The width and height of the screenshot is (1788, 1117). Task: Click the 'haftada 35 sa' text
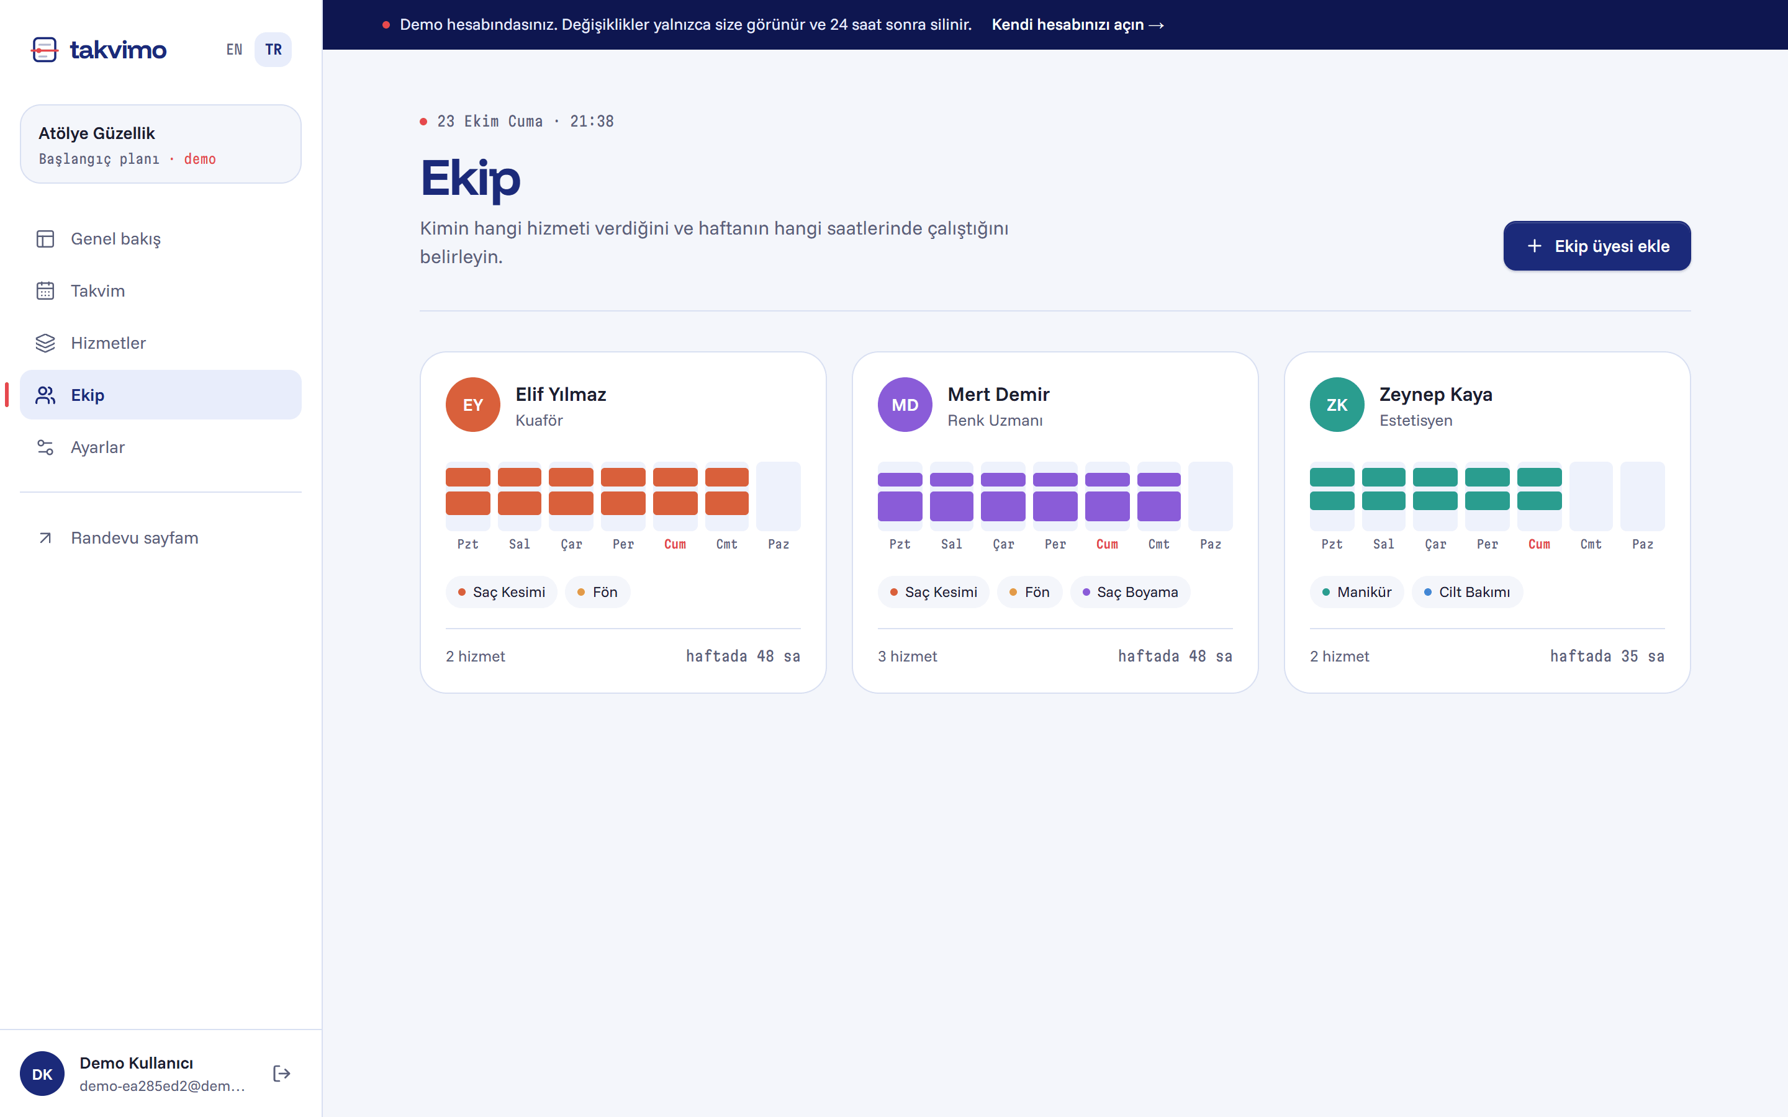(x=1607, y=656)
